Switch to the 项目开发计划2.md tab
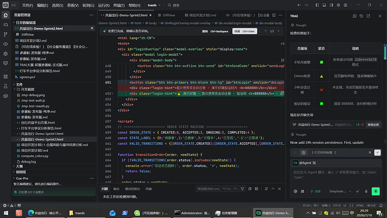This screenshot has width=387, height=218. (x=202, y=15)
